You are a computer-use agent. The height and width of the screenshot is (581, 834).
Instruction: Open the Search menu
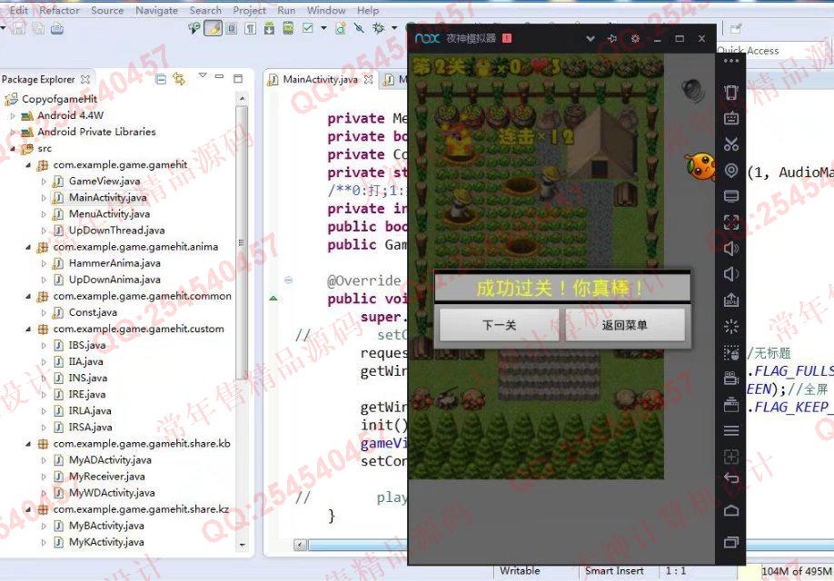205,10
